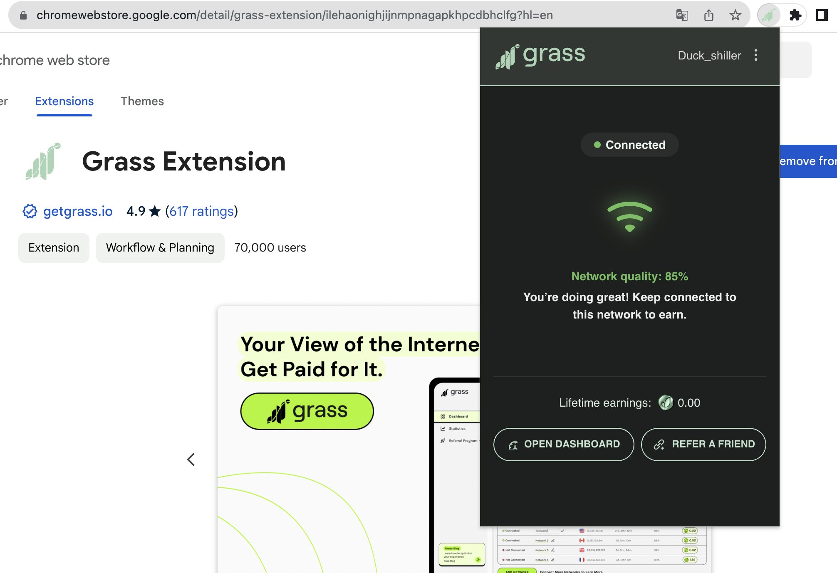This screenshot has width=837, height=573.
Task: Open the 617 ratings link
Action: coord(201,211)
